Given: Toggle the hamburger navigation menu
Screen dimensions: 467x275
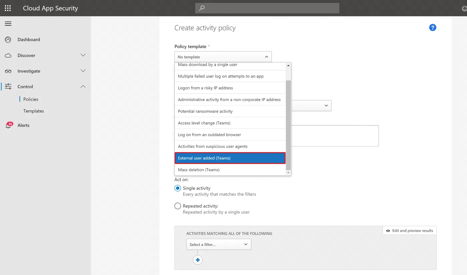Looking at the screenshot, I should 8,24.
